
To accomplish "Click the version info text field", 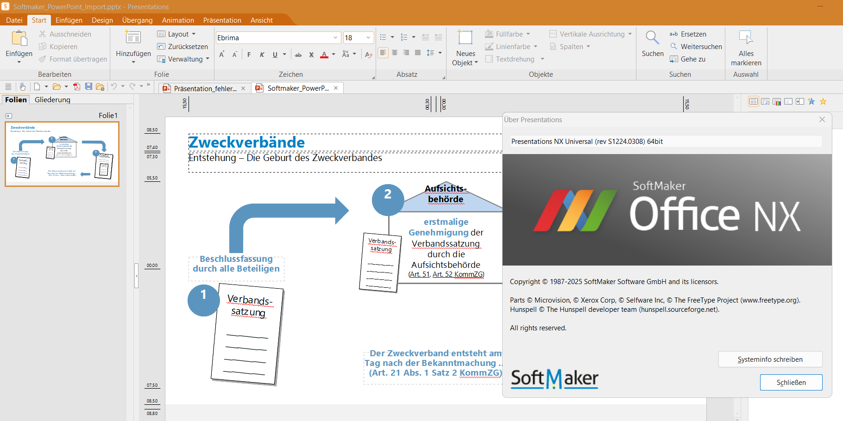I will point(666,142).
